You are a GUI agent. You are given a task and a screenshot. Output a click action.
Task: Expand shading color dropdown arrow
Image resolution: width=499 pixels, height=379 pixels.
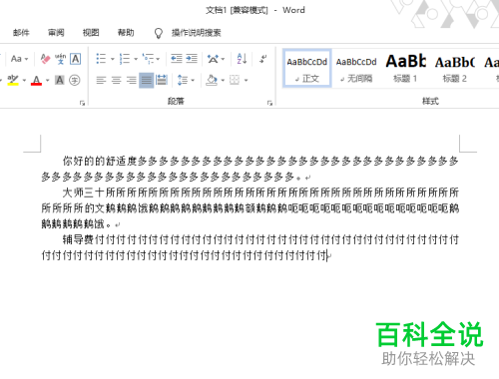223,81
